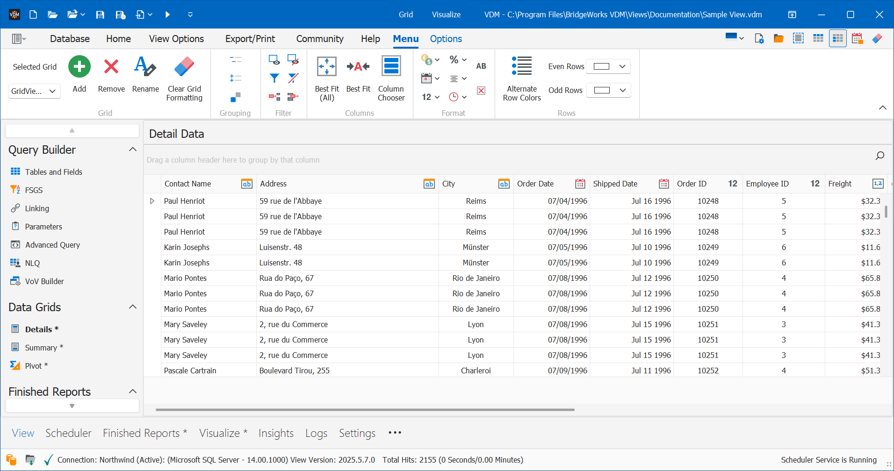Open the Export/Print tab
Viewport: 894px width, 471px height.
point(250,39)
